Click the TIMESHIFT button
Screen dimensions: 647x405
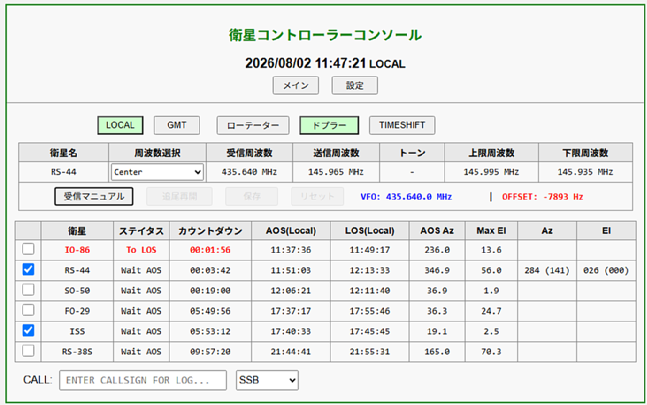click(402, 125)
